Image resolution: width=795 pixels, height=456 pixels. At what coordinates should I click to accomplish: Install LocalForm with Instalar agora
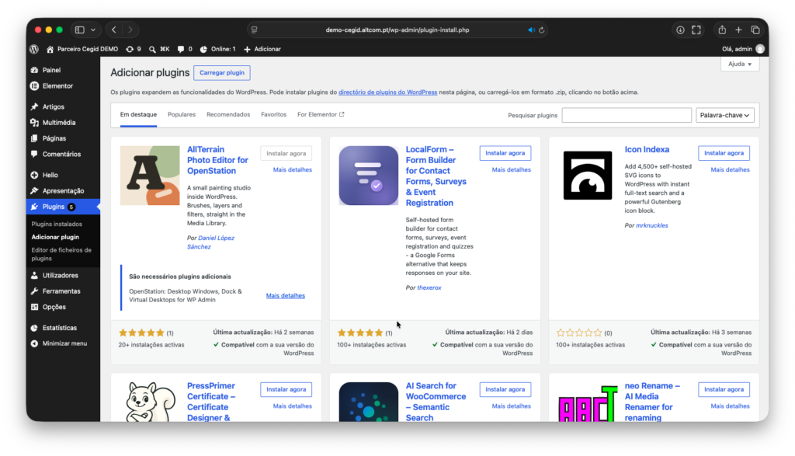[505, 153]
